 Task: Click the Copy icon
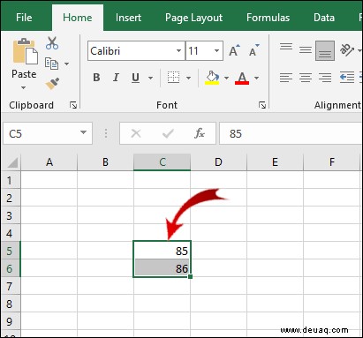coord(51,64)
